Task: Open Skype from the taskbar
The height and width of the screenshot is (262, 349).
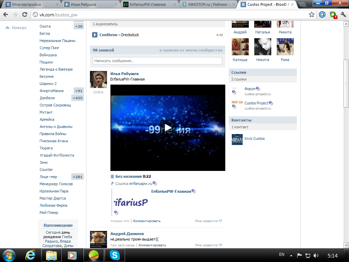Action: coord(115,255)
